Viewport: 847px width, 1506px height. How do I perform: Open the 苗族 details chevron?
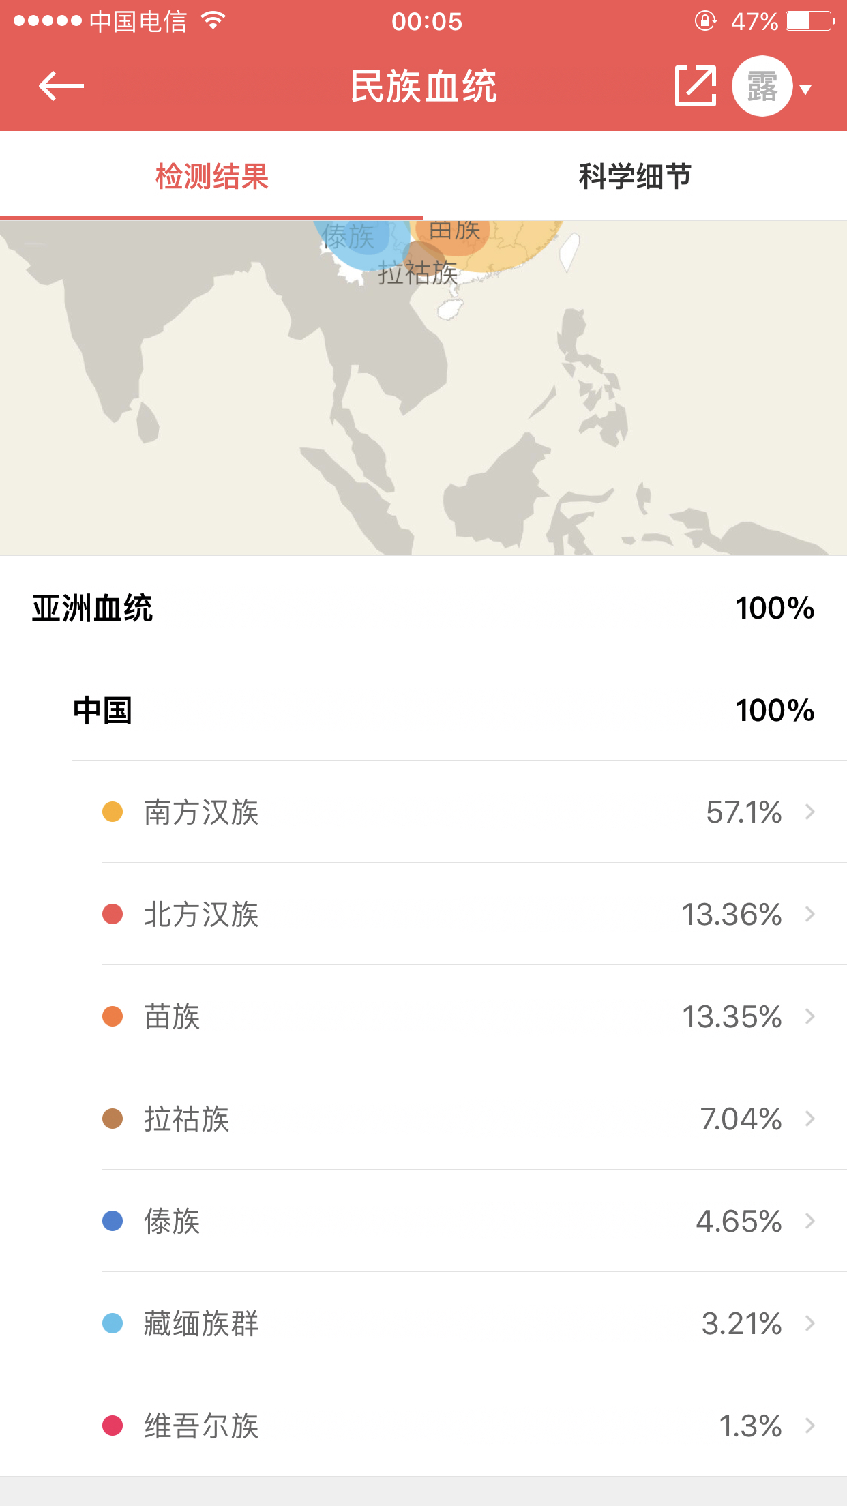coord(810,1016)
